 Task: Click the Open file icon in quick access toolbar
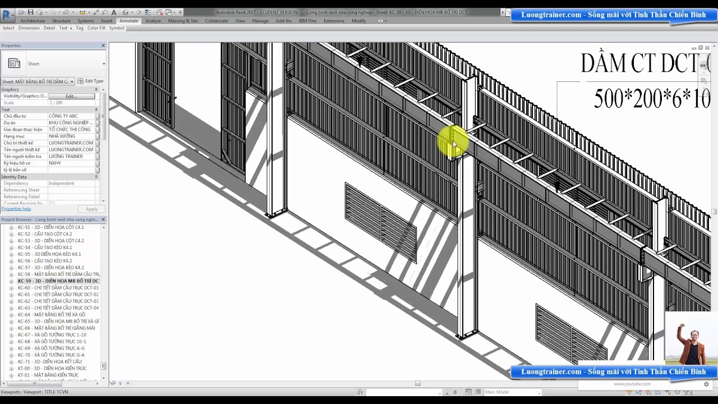21,12
